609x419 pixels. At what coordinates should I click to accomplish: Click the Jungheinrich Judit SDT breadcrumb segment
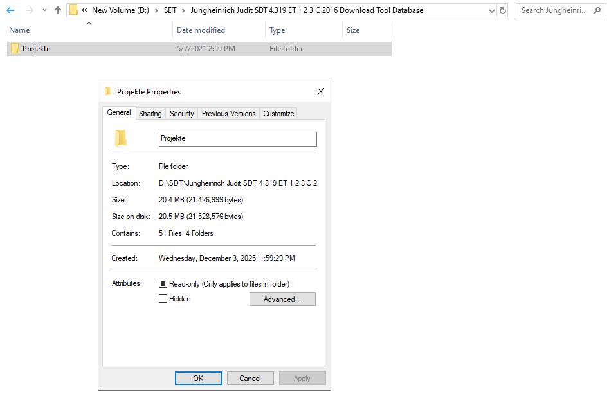(307, 10)
